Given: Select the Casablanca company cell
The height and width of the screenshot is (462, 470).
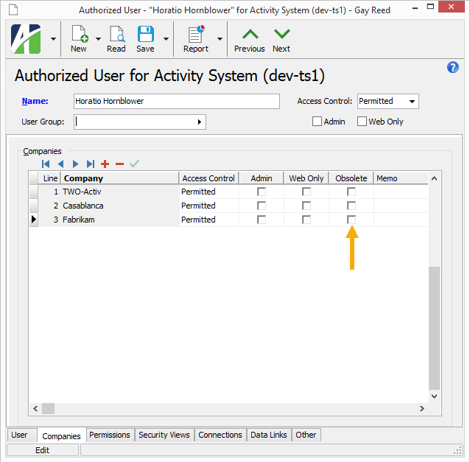Looking at the screenshot, I should [120, 206].
